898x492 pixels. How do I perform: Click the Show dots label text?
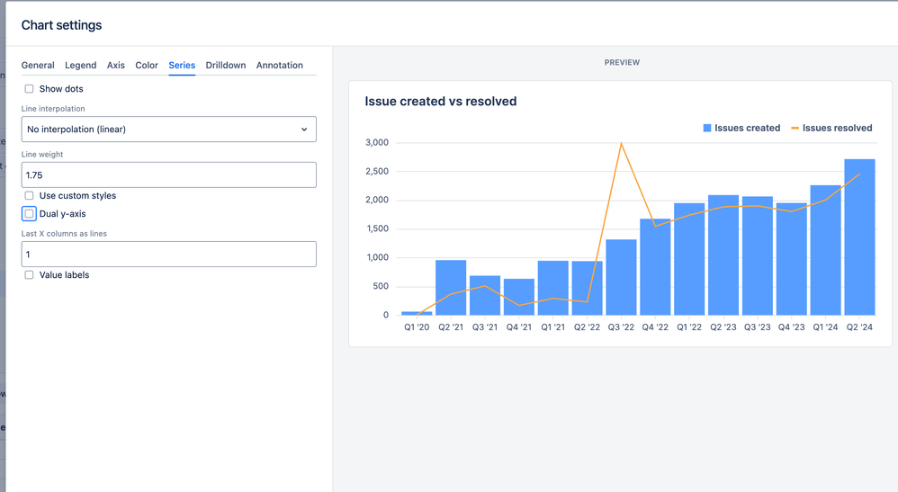tap(61, 89)
